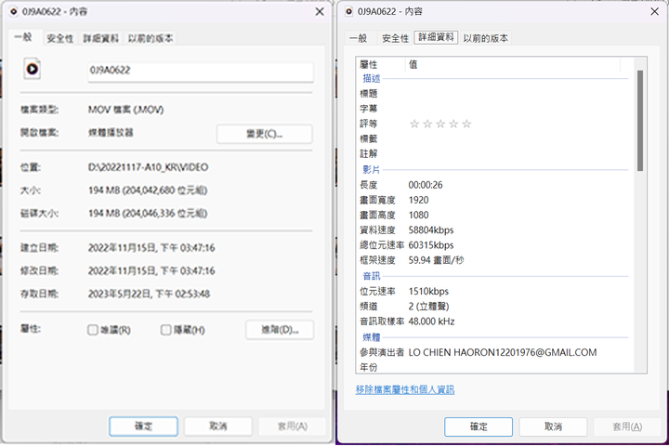Click 套用(A) in left window
This screenshot has height=446, width=669.
(x=293, y=426)
